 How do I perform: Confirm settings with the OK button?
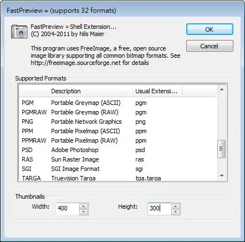pos(210,29)
